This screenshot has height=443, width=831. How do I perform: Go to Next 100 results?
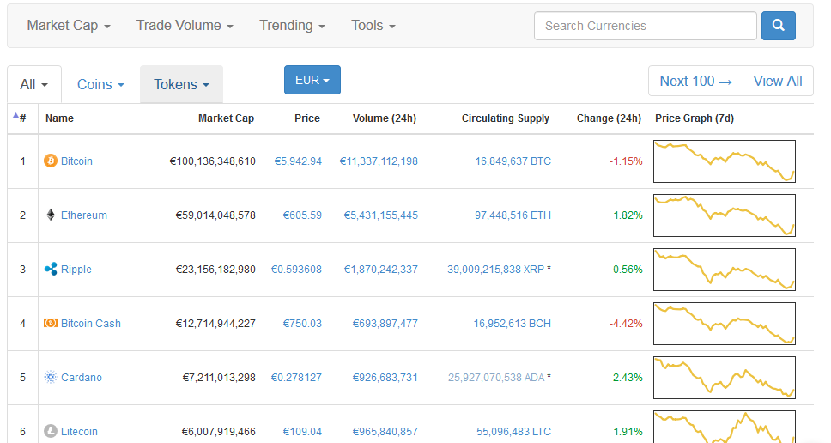coord(696,81)
